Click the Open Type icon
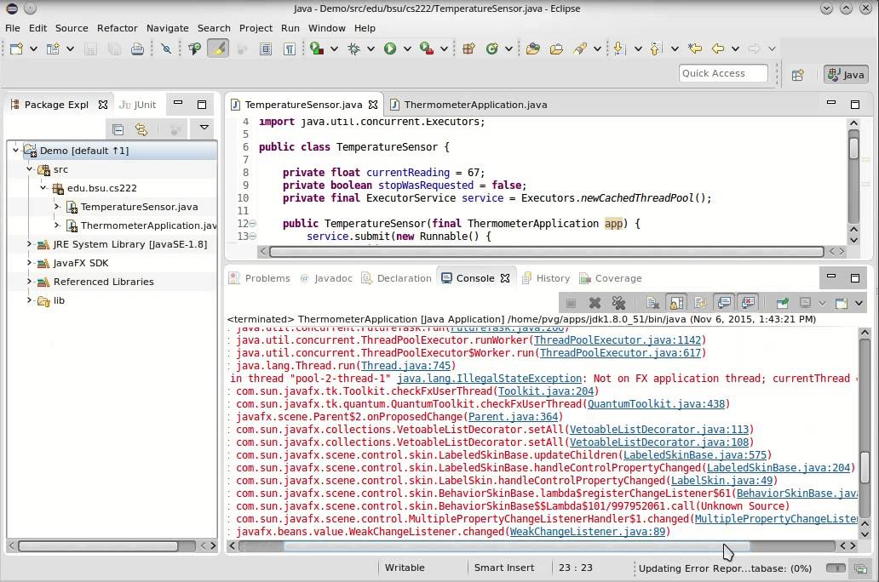This screenshot has height=582, width=879. pyautogui.click(x=532, y=48)
